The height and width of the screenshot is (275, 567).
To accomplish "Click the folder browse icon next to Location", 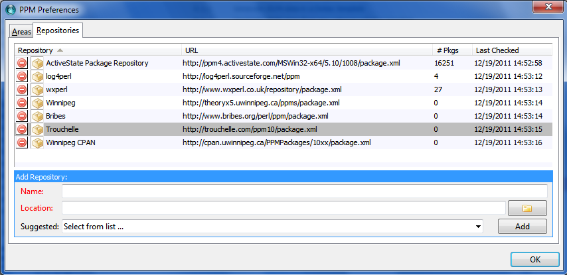I will click(x=527, y=208).
